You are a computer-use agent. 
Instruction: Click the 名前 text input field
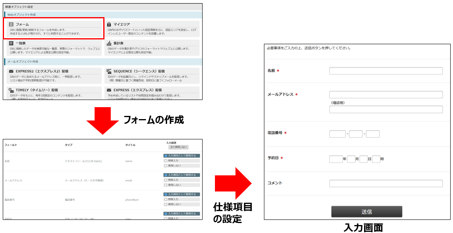click(x=386, y=71)
